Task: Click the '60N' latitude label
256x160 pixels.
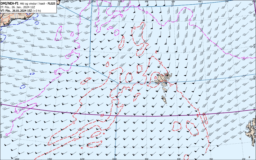Action: tap(1, 136)
